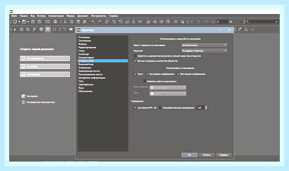Toggle the 'Текст' smoothing checkbox
Viewport: 289px width, 171px height.
pos(135,74)
